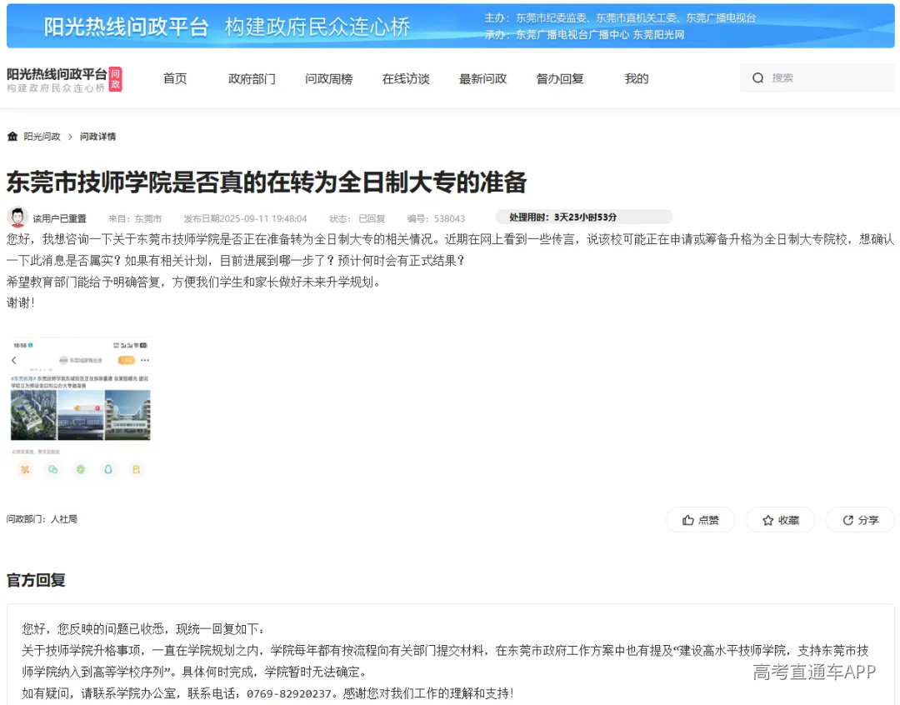Click the red 问政 badge logo
The image size is (900, 705).
coord(115,79)
